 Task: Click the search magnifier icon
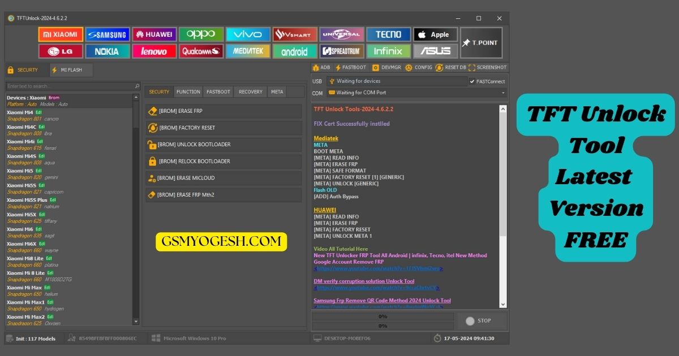coord(137,86)
